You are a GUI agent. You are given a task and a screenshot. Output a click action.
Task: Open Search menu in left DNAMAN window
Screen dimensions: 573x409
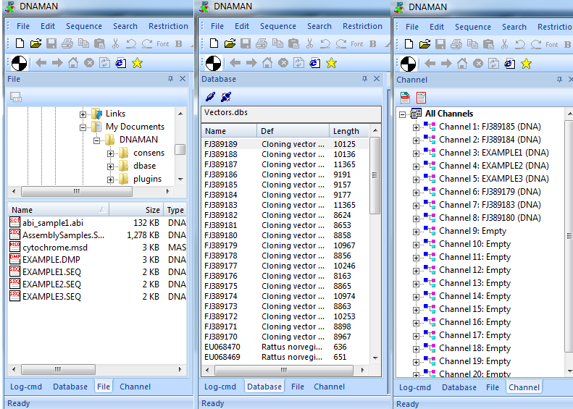point(125,26)
